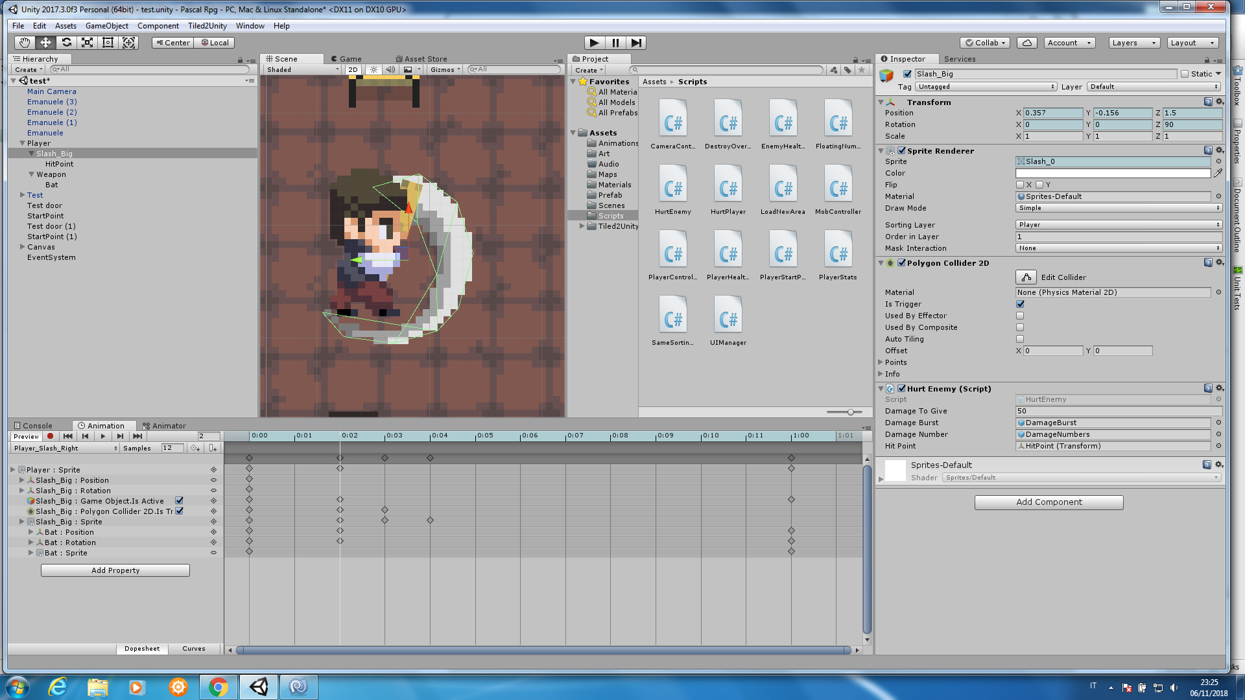Click the Collab button
The height and width of the screenshot is (700, 1245).
click(x=986, y=43)
